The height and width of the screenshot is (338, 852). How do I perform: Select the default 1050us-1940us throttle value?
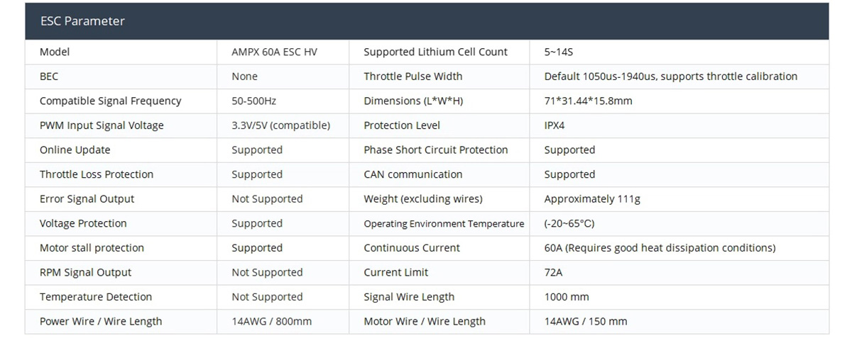(x=670, y=77)
